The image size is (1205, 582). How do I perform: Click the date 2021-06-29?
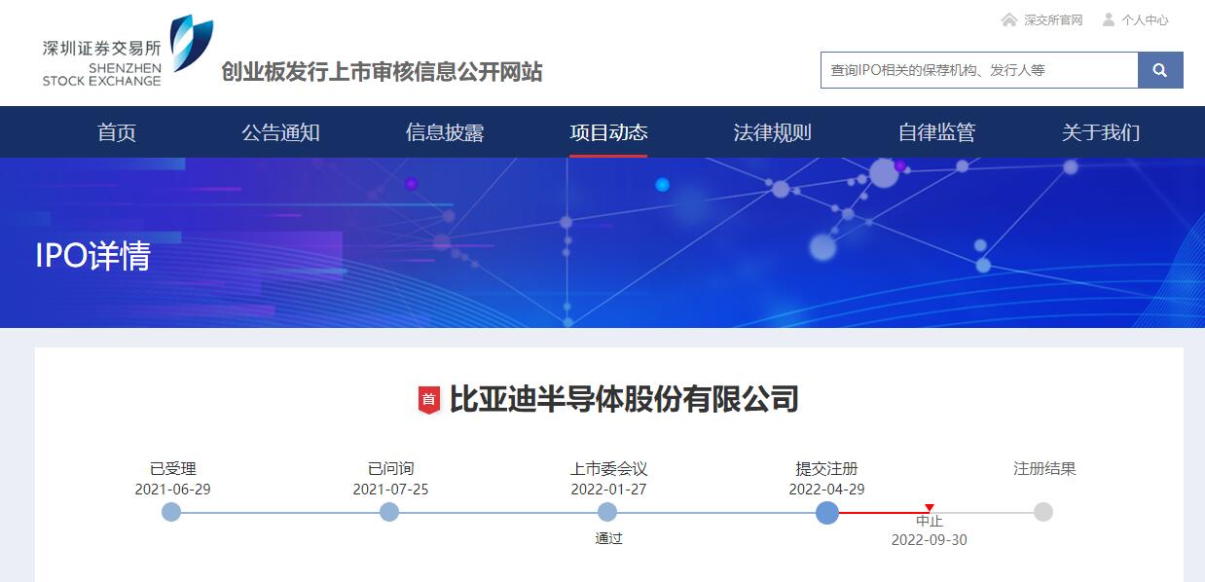[x=172, y=490]
